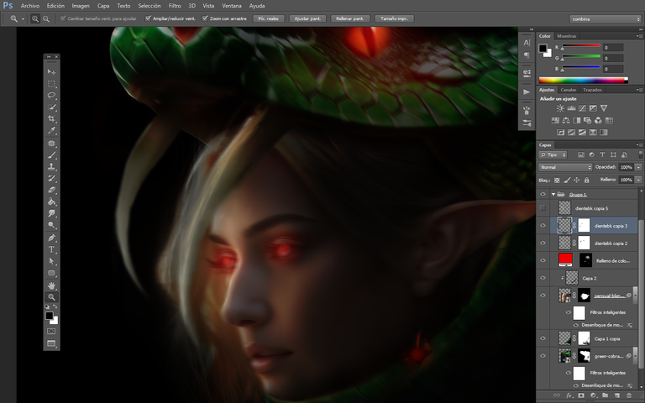Open the Filtro menu

(x=175, y=6)
